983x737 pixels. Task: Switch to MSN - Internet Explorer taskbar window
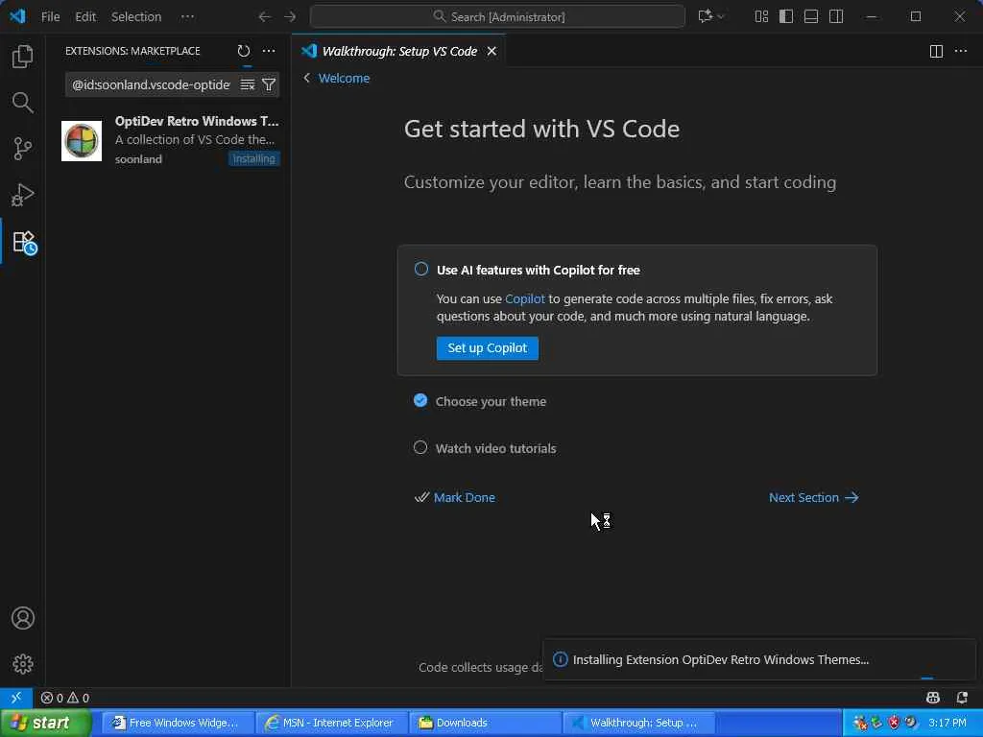331,723
